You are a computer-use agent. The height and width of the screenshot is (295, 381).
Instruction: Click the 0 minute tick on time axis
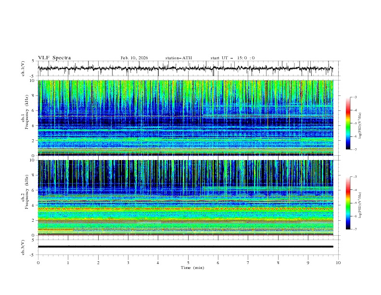pos(38,263)
